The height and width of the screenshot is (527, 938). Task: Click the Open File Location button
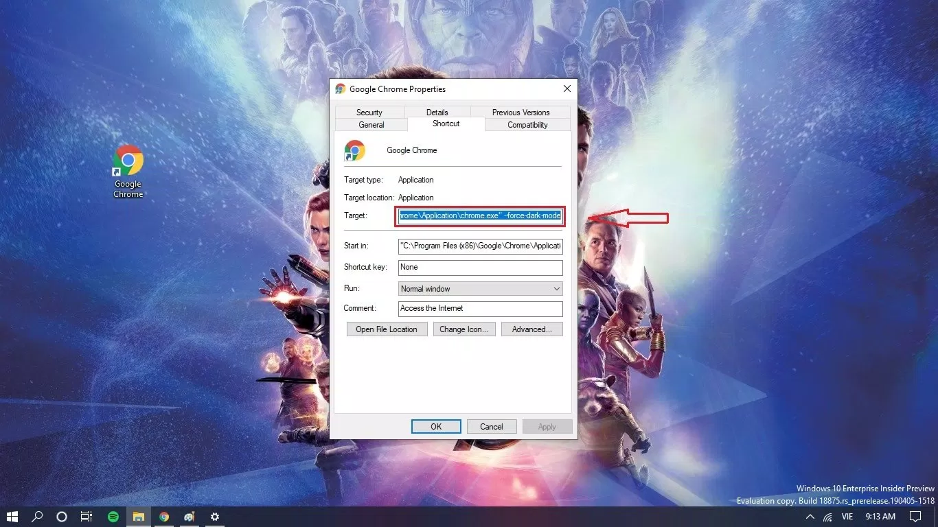(387, 329)
